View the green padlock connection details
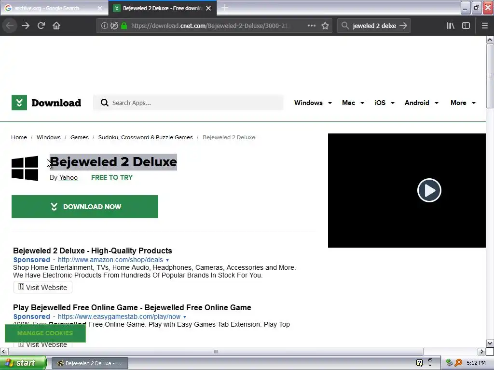The height and width of the screenshot is (370, 494). point(124,26)
